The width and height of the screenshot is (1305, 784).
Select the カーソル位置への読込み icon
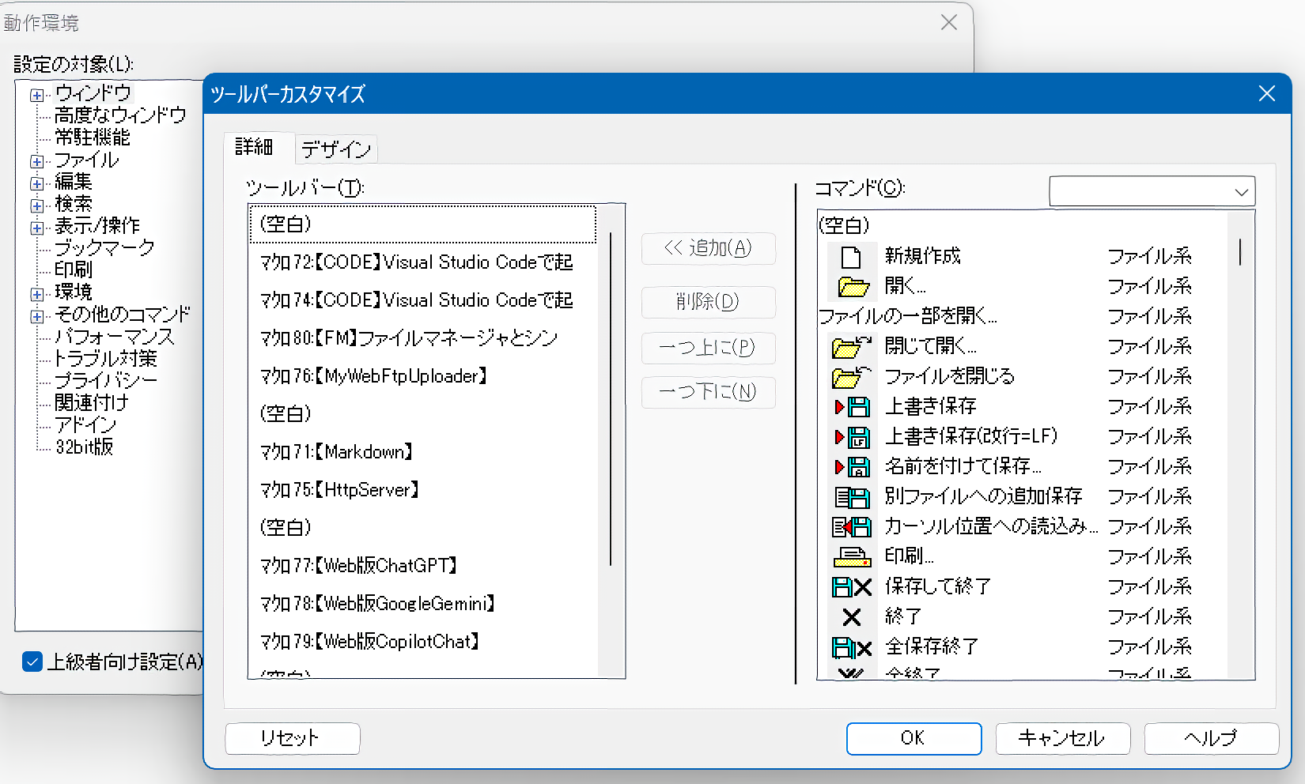pyautogui.click(x=852, y=527)
